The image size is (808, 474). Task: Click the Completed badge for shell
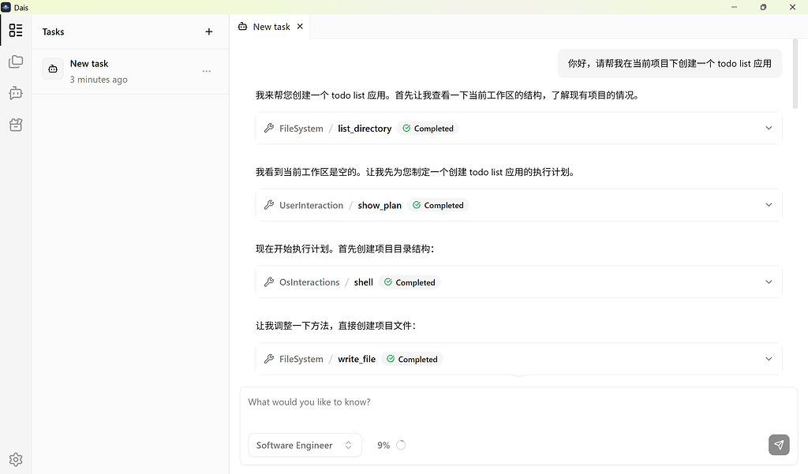410,282
